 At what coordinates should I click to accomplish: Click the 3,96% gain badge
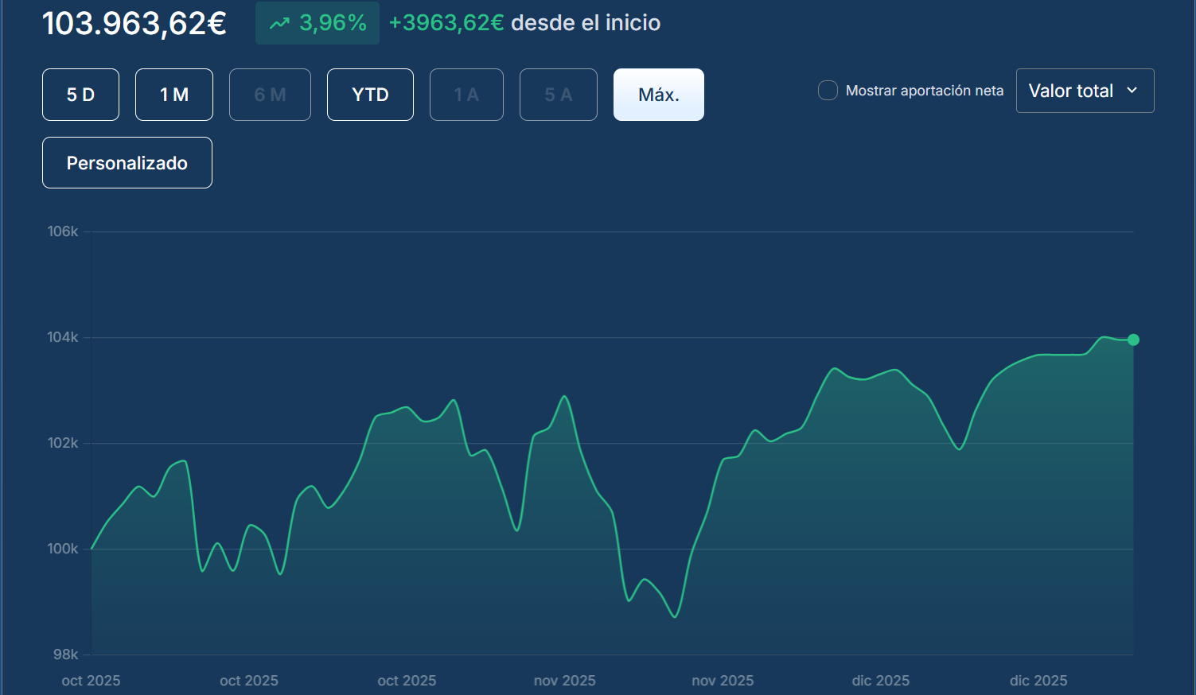tap(318, 23)
